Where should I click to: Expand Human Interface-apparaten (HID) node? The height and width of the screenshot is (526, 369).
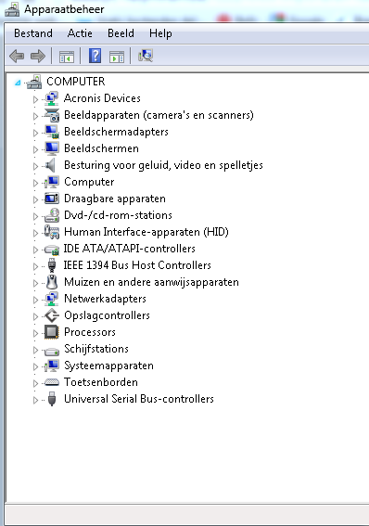pyautogui.click(x=35, y=233)
